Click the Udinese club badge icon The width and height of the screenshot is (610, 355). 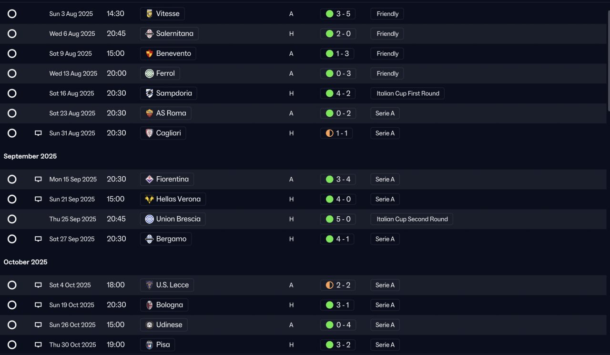(149, 325)
